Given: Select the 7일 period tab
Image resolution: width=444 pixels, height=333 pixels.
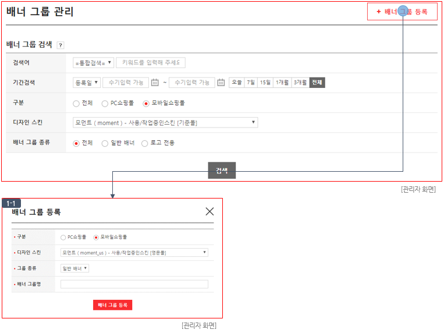Looking at the screenshot, I should click(251, 83).
